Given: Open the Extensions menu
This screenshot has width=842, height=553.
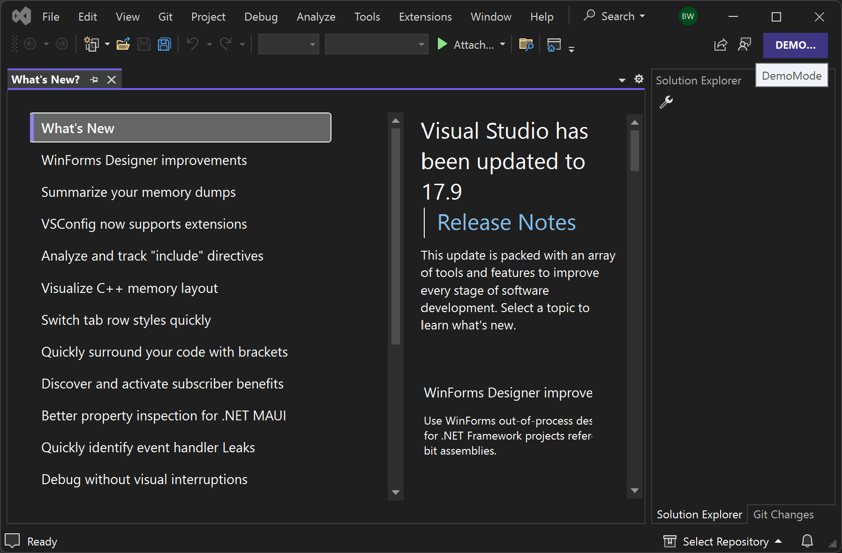Looking at the screenshot, I should (x=425, y=17).
